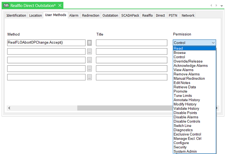Viewport: 226px width, 154px height.
Task: Open the SCADAPack tab
Action: 130,15
